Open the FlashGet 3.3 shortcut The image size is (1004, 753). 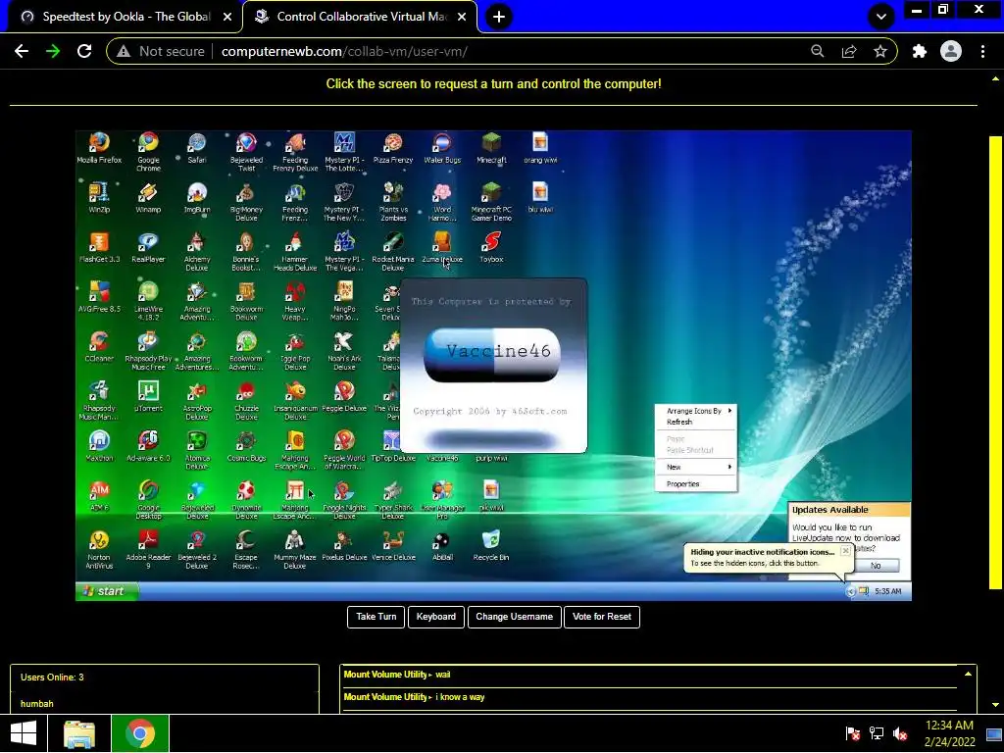pos(99,246)
